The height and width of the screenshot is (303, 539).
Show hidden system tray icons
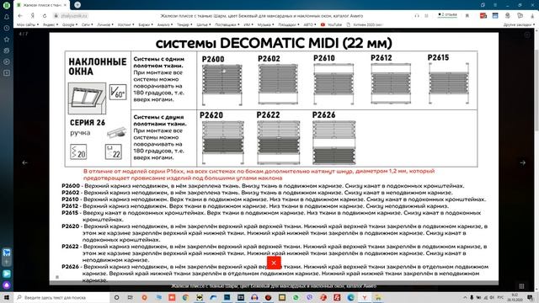pos(465,297)
